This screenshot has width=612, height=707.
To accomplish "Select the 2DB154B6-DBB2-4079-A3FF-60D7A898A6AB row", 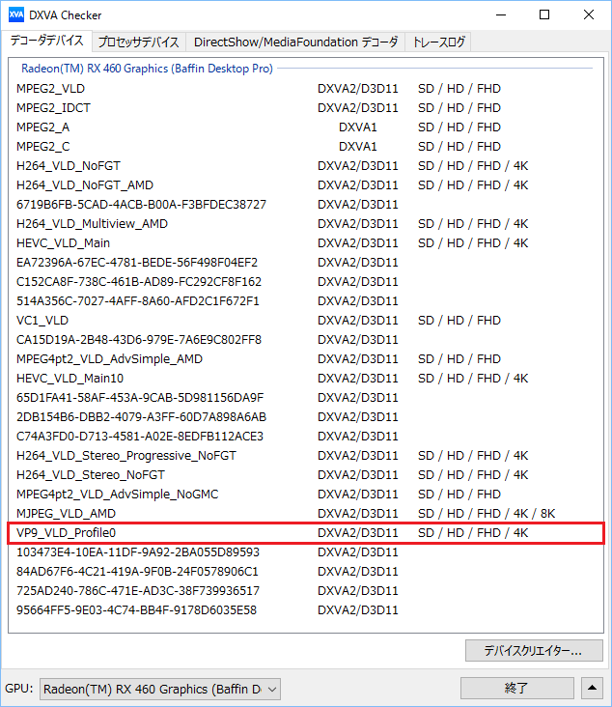I will [x=306, y=417].
